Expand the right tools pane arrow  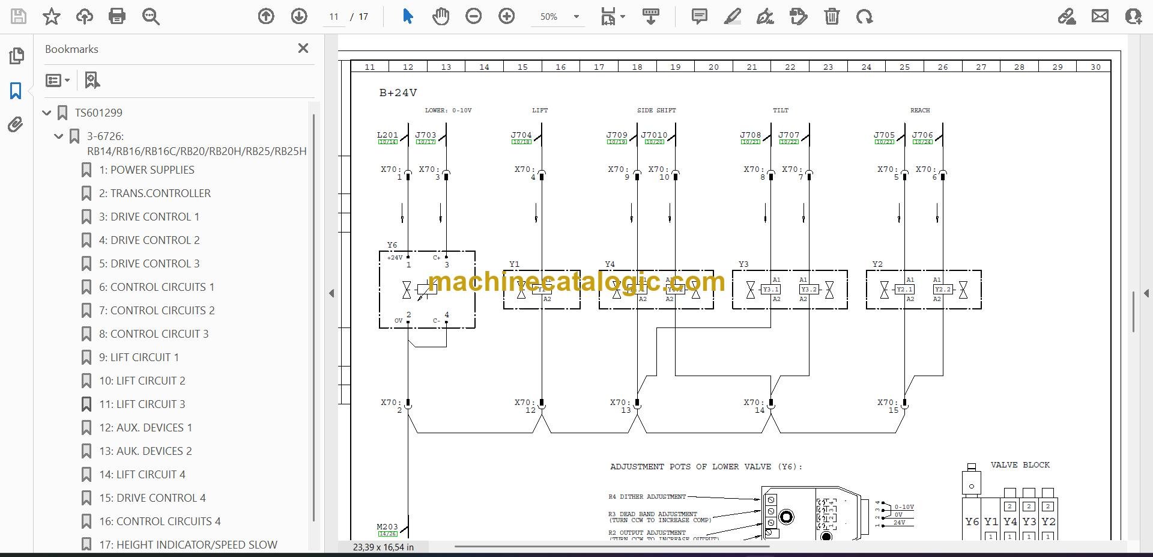1146,293
